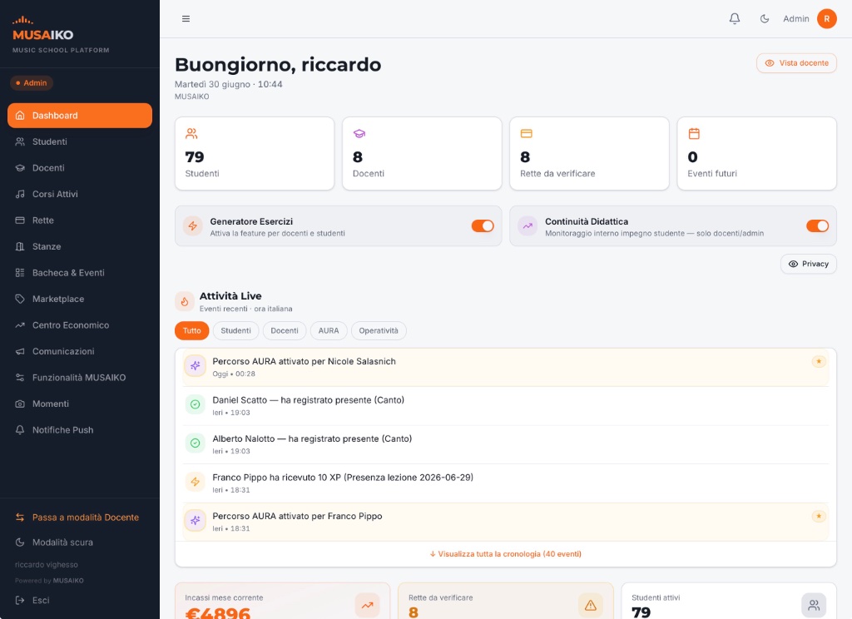Click the Continuità Didattica trend icon
The image size is (852, 619).
(528, 226)
